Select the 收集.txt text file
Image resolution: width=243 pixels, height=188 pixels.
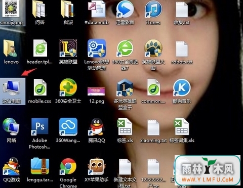point(182,9)
